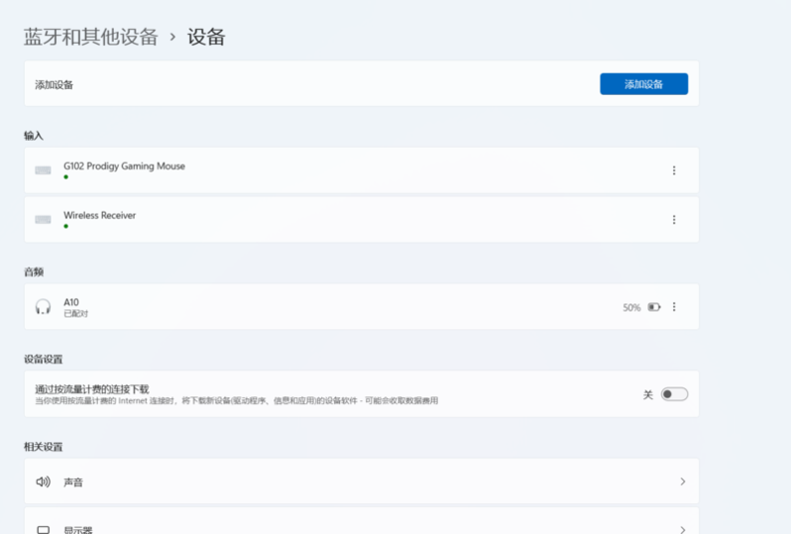Open more options for G102 Prodigy Gaming Mouse

point(674,170)
